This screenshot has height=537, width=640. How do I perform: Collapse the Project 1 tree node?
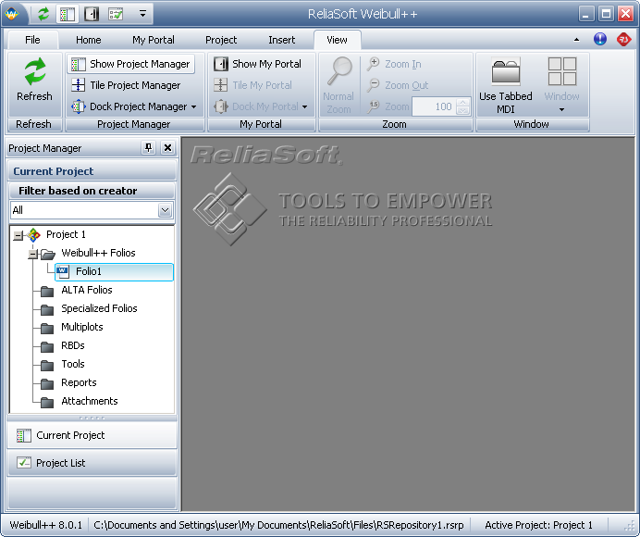tap(18, 235)
